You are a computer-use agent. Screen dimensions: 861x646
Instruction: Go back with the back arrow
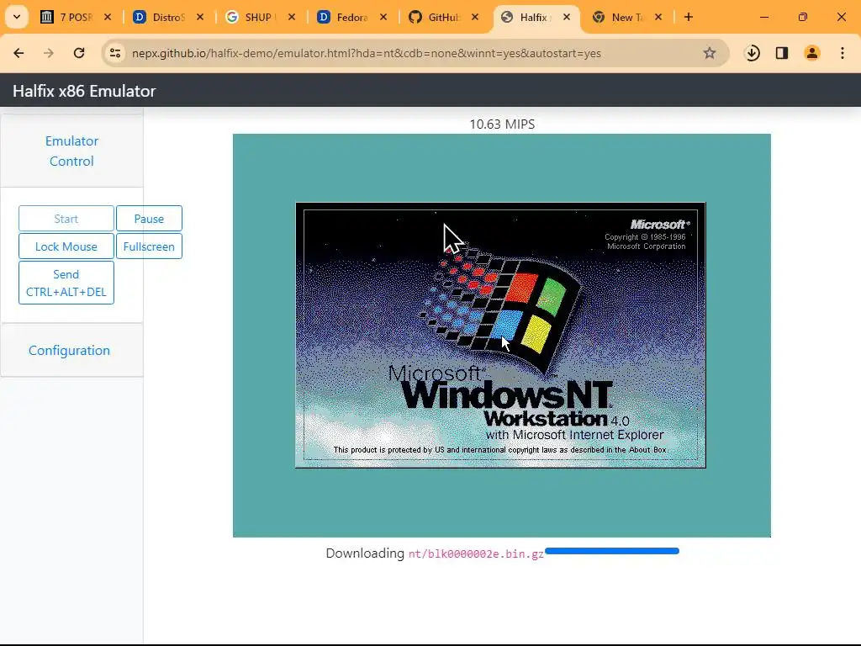18,53
